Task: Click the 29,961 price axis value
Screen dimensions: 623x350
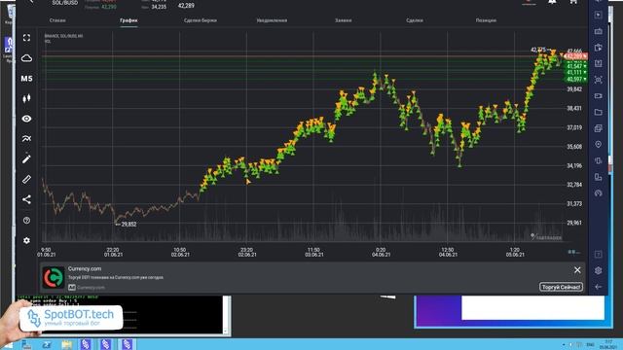Action: tap(574, 223)
